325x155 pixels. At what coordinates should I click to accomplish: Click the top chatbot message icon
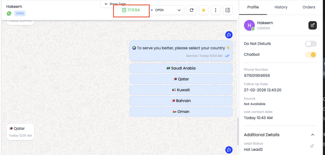[x=229, y=35]
